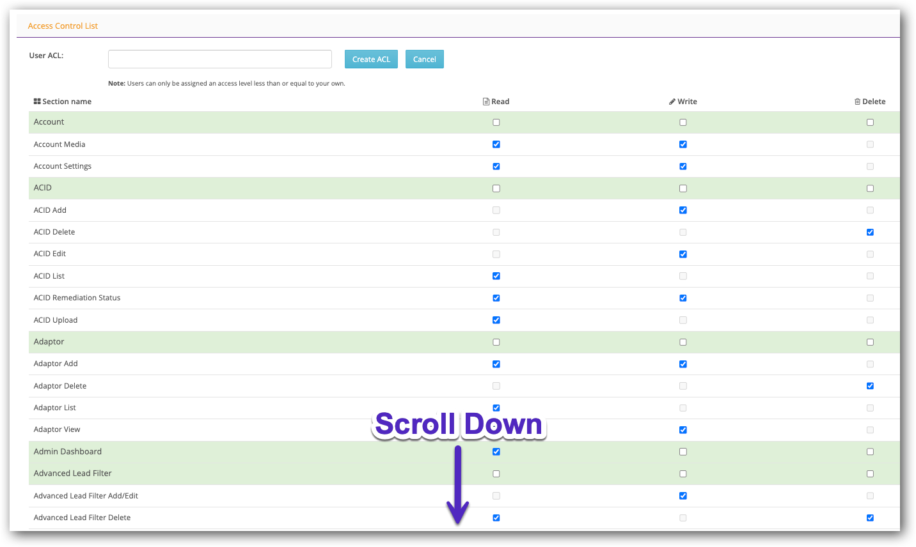The width and height of the screenshot is (916, 547).
Task: Uncheck Delete permission for Adaptor Delete
Action: click(x=870, y=385)
